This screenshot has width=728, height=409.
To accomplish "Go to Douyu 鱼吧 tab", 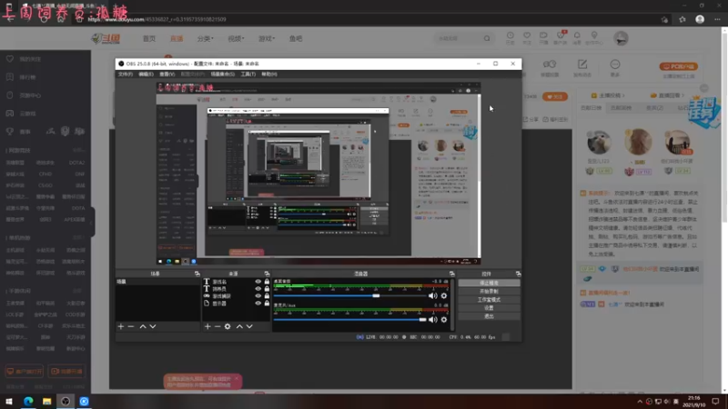I will (x=296, y=38).
